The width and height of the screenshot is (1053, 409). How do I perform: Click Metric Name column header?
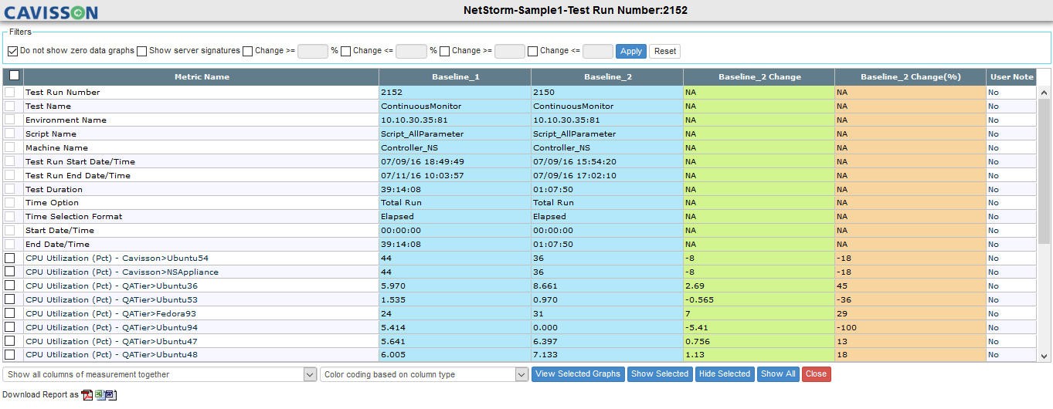pos(202,76)
